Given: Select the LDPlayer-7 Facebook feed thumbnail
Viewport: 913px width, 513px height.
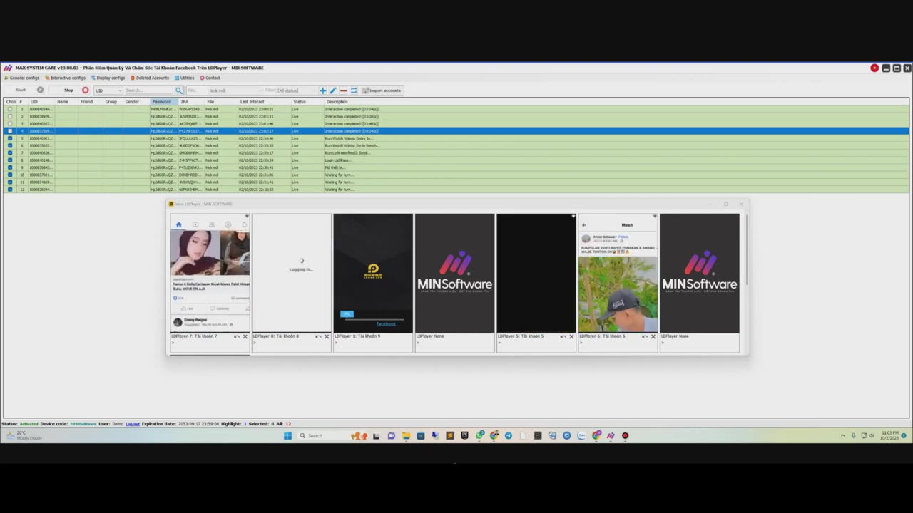Looking at the screenshot, I should (210, 273).
